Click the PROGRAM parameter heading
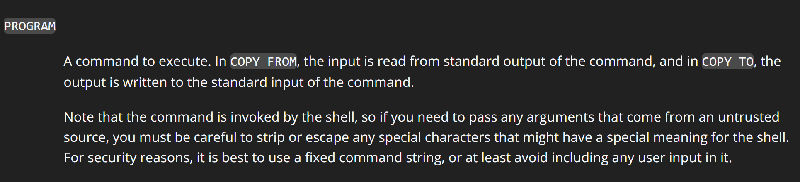The height and width of the screenshot is (182, 800). click(x=29, y=26)
